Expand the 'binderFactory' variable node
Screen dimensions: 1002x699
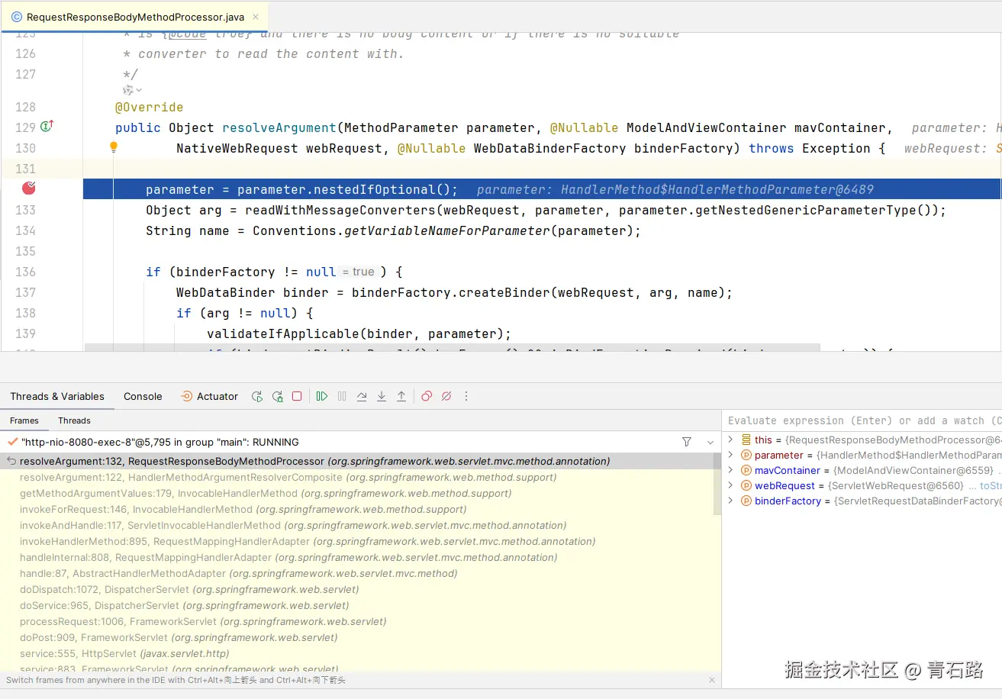point(730,501)
